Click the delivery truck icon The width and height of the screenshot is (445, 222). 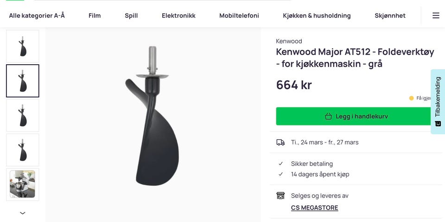point(280,142)
